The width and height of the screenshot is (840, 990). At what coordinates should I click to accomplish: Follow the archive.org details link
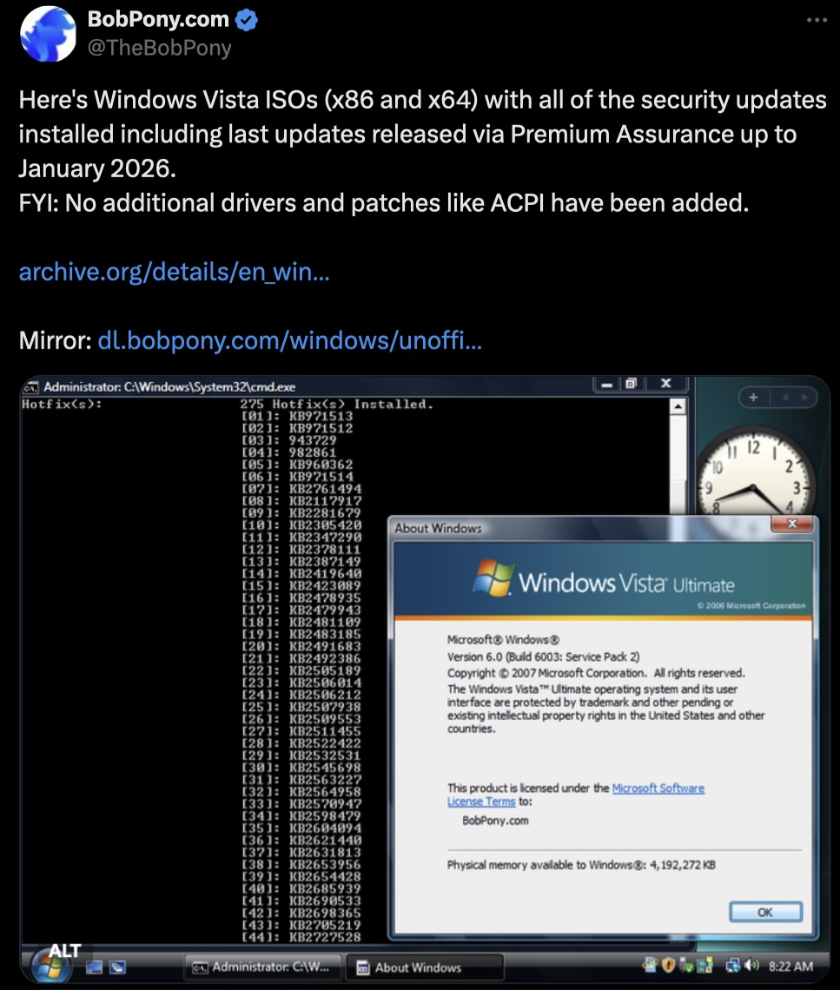(174, 272)
